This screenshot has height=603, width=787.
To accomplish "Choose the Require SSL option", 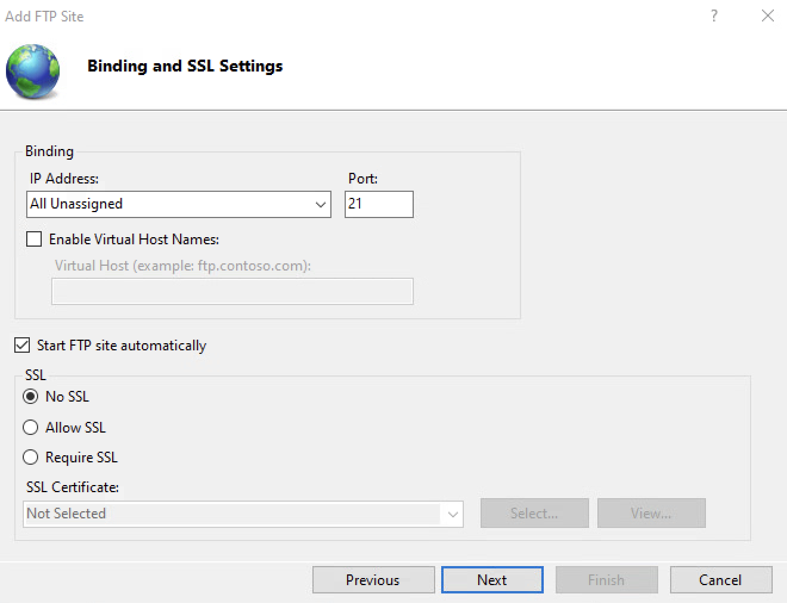I will pos(30,457).
